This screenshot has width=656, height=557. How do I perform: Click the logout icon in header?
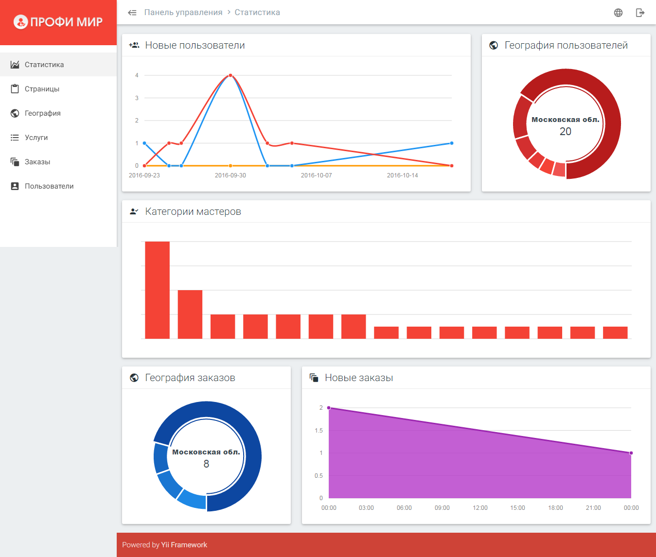click(x=640, y=13)
